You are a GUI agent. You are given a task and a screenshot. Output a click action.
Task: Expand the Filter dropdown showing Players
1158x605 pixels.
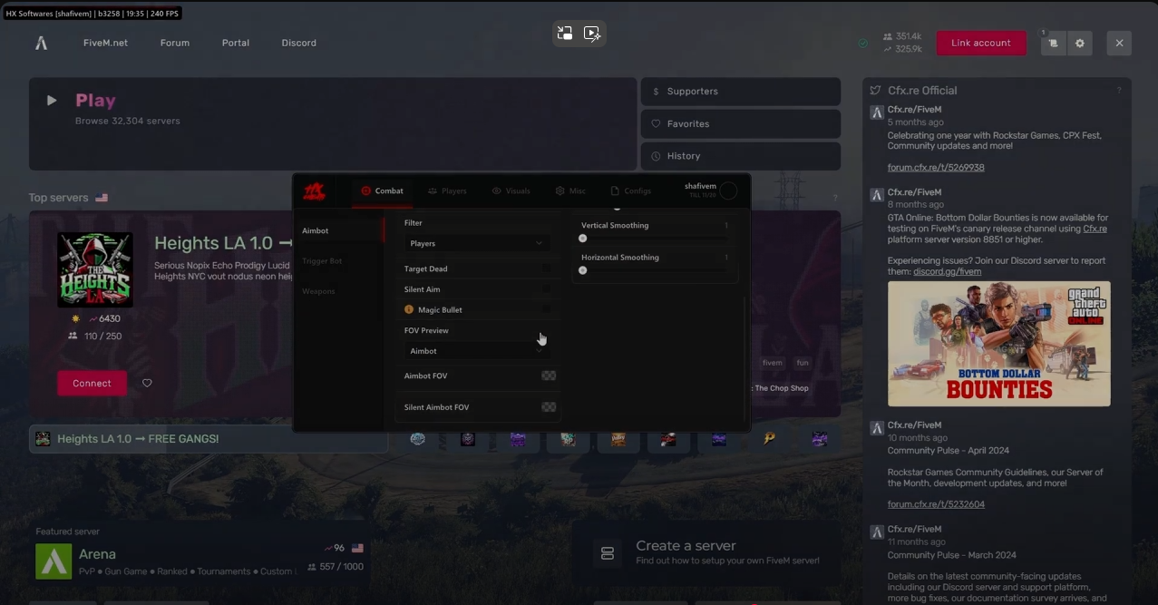(x=477, y=243)
